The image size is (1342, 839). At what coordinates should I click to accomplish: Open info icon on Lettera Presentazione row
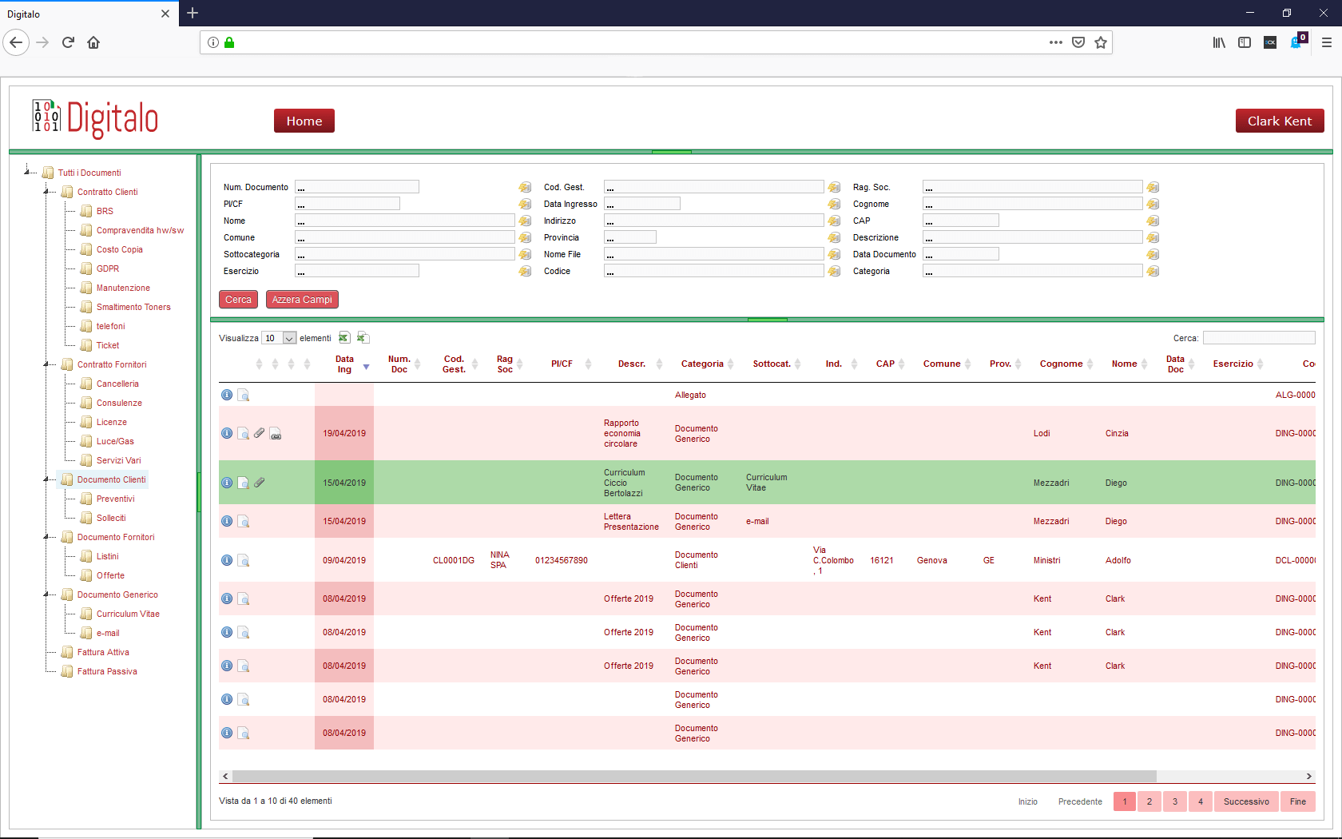(x=227, y=521)
